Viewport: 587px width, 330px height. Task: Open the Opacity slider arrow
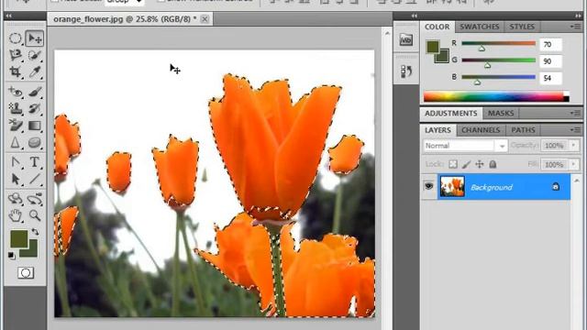coord(573,145)
